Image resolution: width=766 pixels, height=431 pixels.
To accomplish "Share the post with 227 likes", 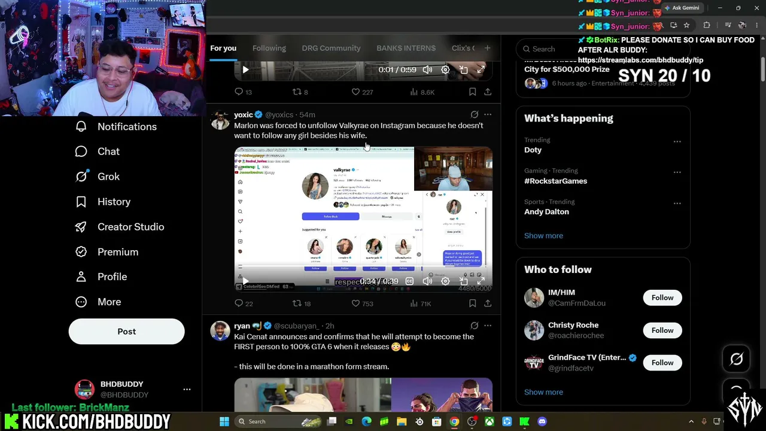I will pos(488,92).
